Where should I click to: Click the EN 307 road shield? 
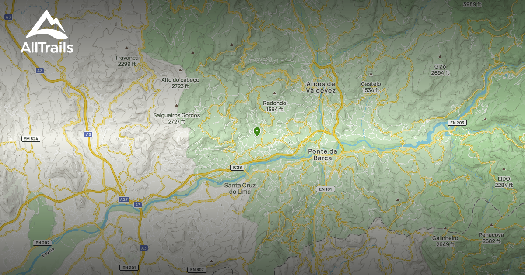click(x=197, y=270)
